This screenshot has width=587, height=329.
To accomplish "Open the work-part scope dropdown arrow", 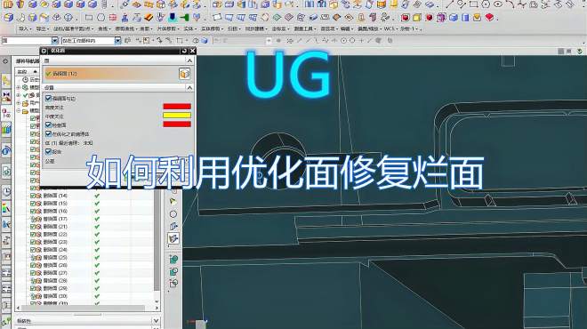I will [117, 40].
